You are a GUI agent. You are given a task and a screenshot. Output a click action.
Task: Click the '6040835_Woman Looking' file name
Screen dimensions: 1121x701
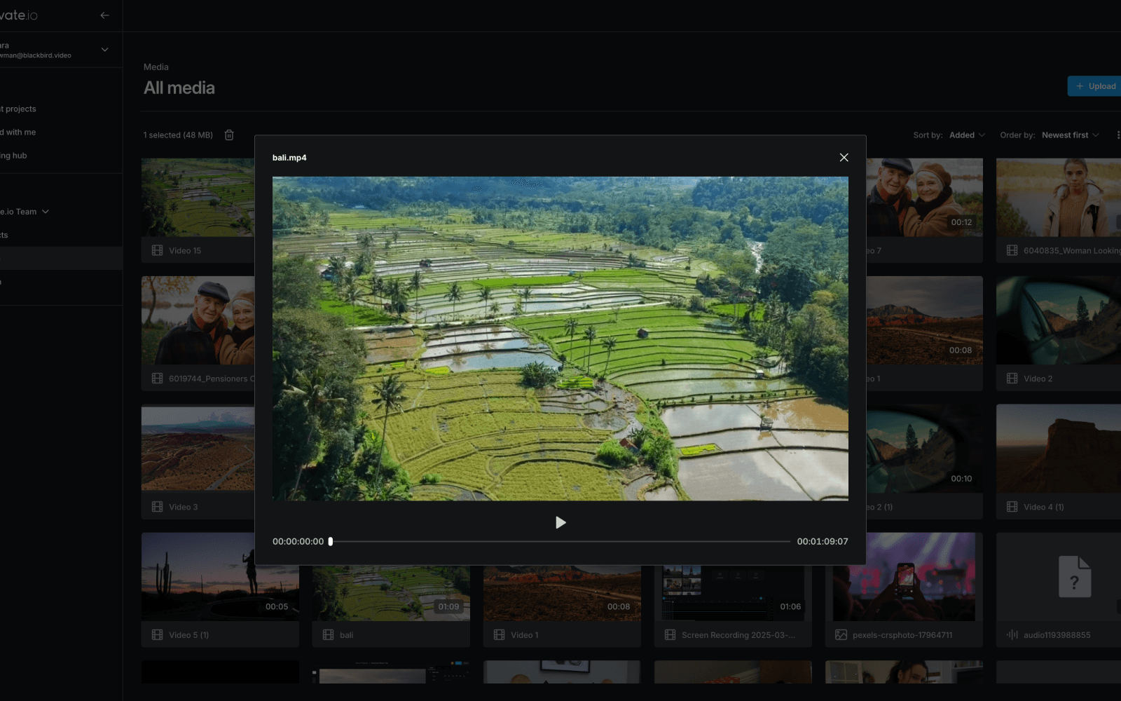pos(1072,250)
